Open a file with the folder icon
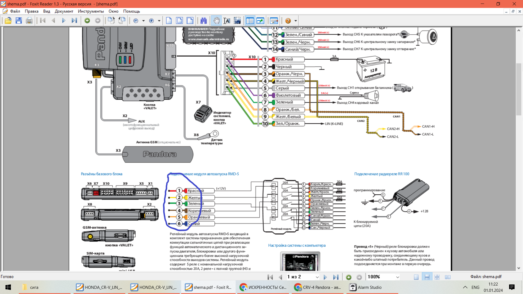 [8, 21]
